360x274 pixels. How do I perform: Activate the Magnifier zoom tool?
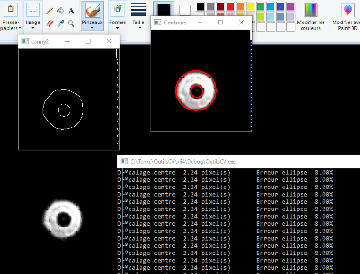(x=71, y=23)
